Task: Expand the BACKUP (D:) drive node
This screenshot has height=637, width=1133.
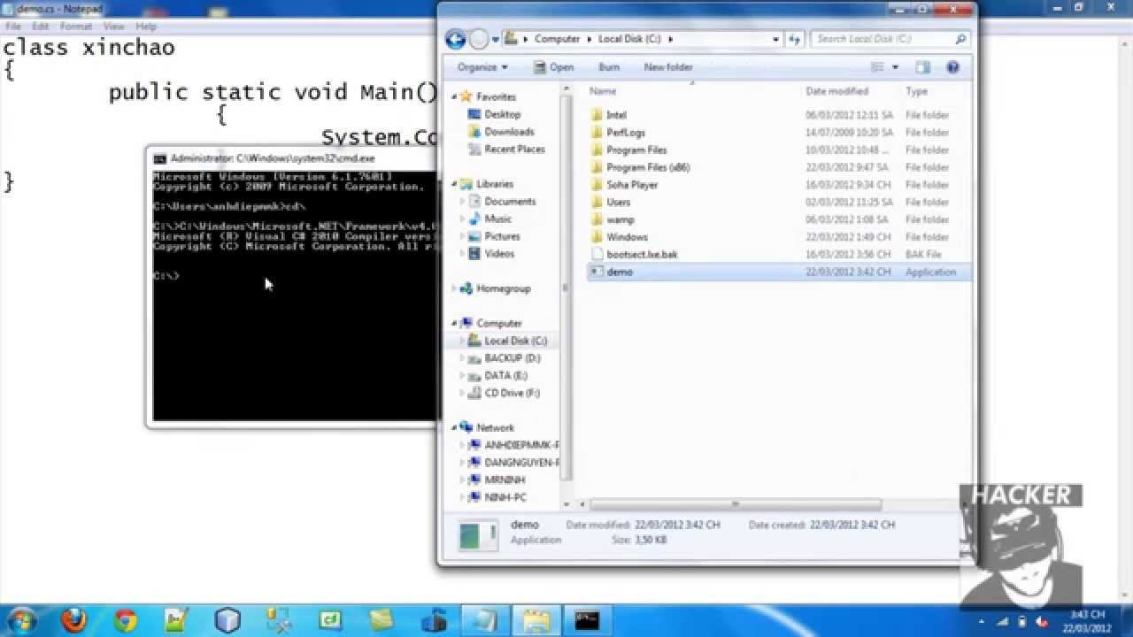Action: pos(462,358)
